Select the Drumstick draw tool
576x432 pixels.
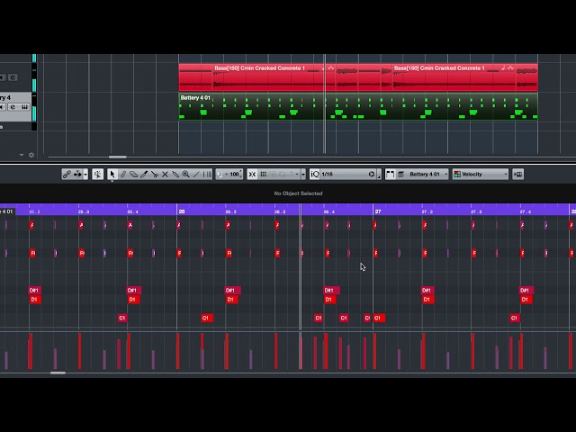[x=123, y=174]
